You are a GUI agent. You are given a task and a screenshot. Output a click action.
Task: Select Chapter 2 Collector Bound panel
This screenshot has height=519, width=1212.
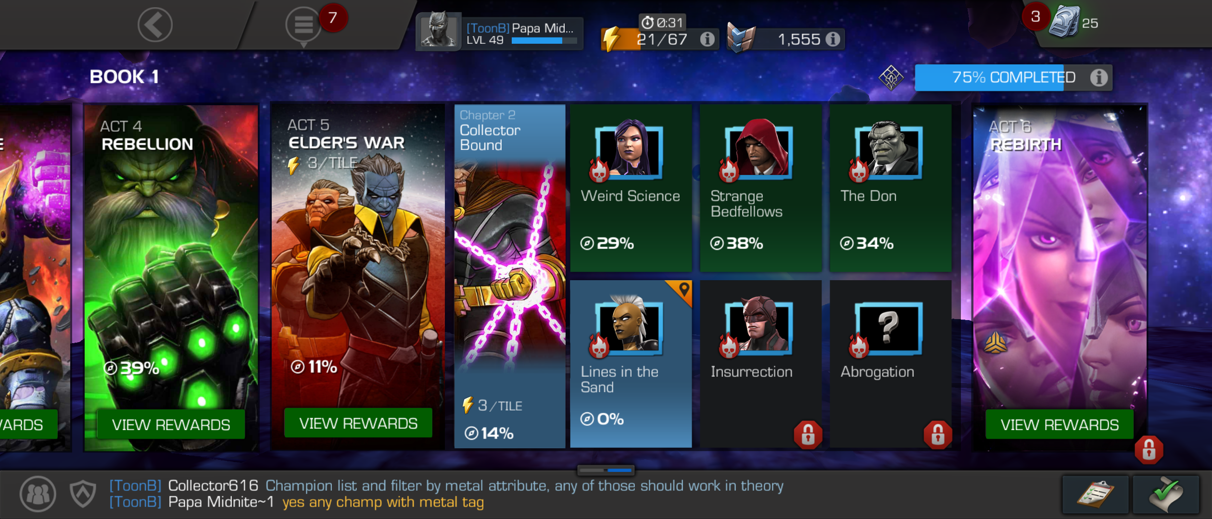coord(510,276)
